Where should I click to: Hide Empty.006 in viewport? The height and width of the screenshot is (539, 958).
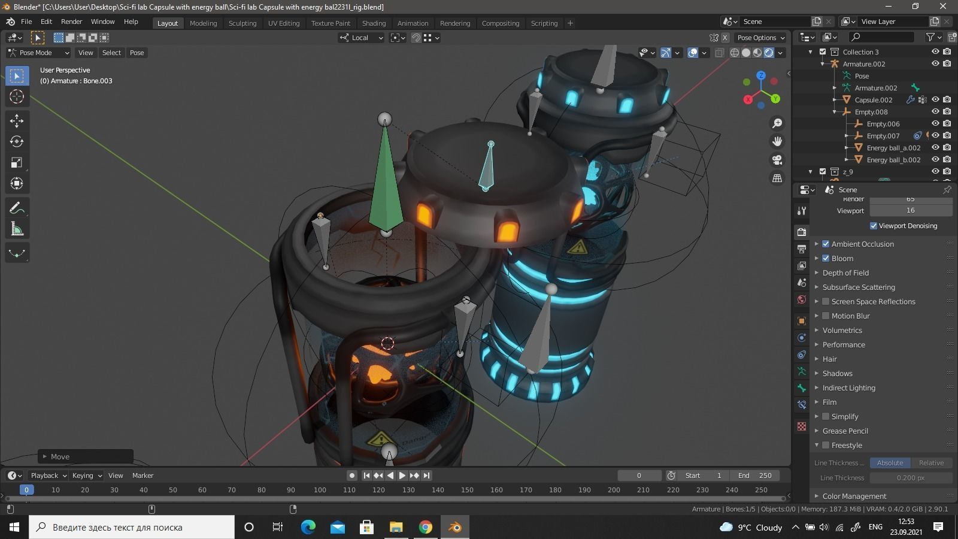[x=935, y=123]
